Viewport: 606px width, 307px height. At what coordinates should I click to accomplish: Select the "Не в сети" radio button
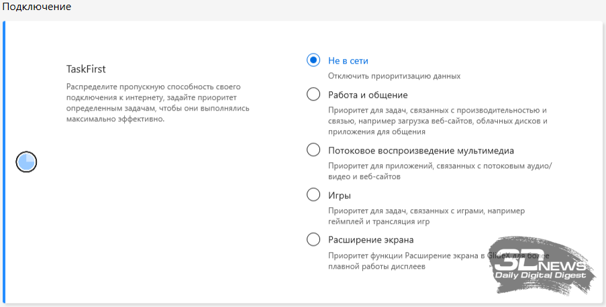pyautogui.click(x=313, y=60)
